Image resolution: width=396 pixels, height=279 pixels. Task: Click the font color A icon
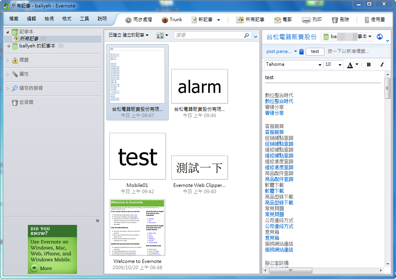click(350, 65)
